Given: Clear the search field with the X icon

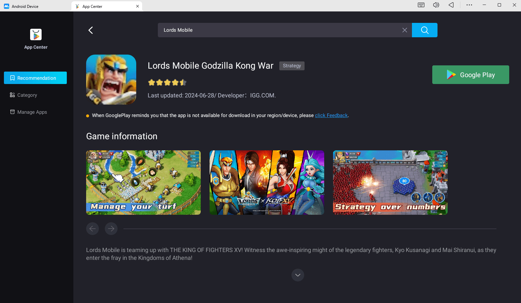Looking at the screenshot, I should click(x=405, y=30).
